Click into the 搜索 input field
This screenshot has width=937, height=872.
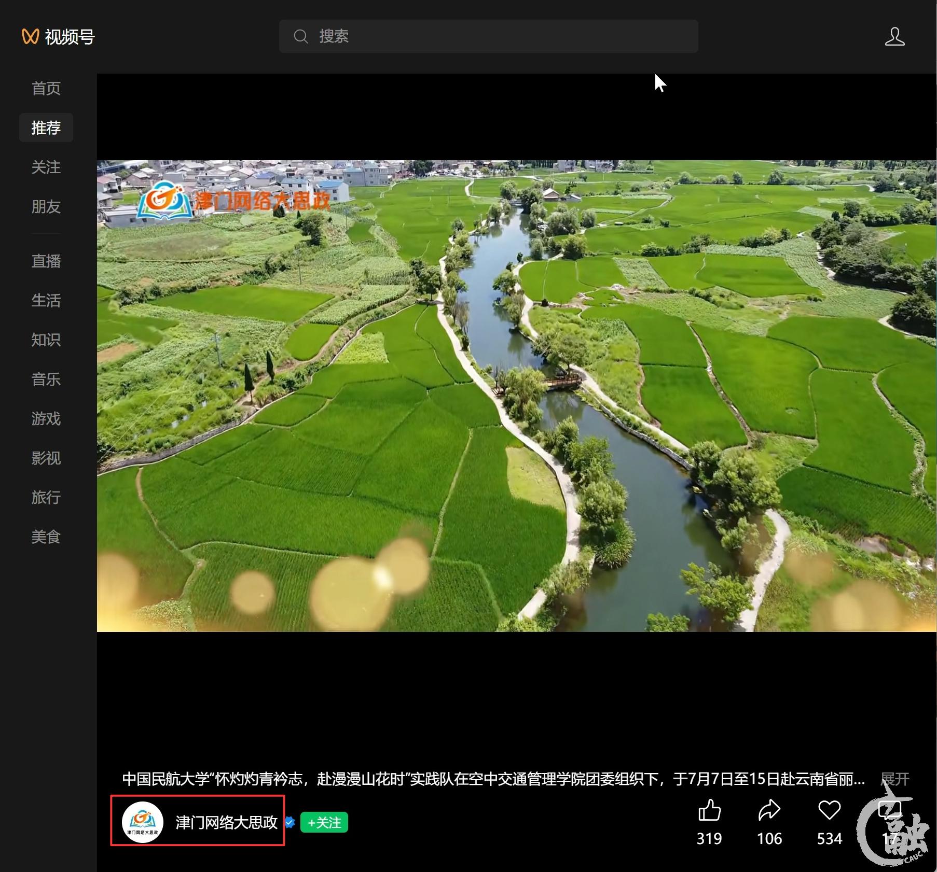[498, 36]
